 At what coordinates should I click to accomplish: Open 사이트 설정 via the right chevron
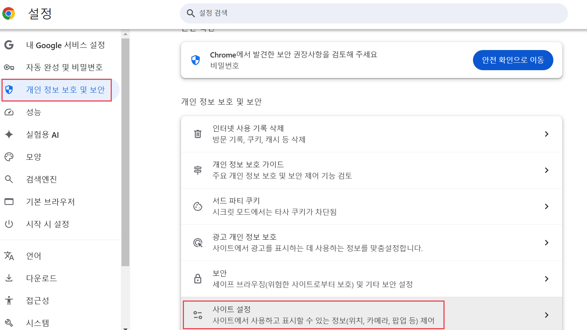point(547,315)
